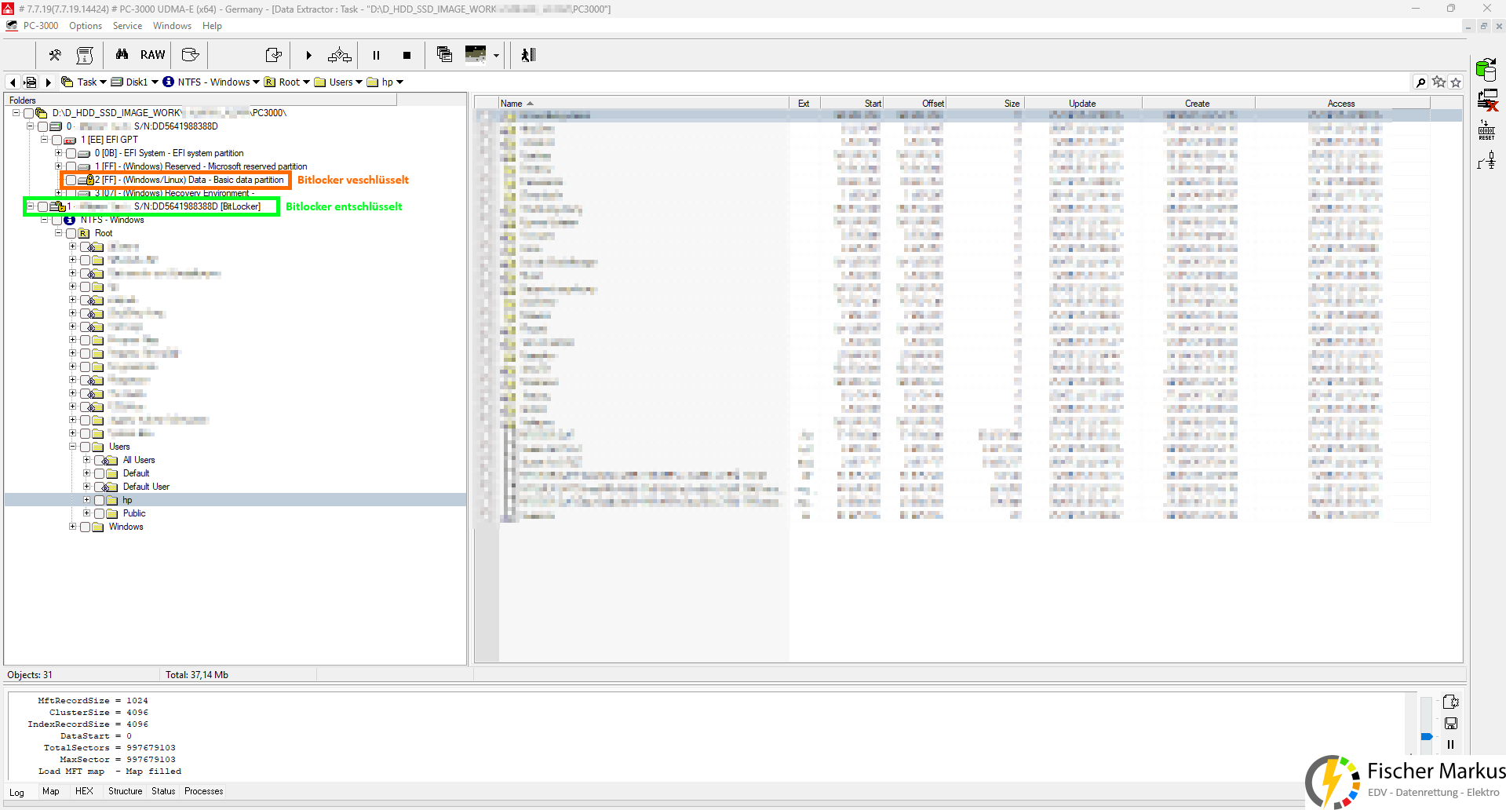1506x810 pixels.
Task: Click the save log floppy icon
Action: [x=1450, y=723]
